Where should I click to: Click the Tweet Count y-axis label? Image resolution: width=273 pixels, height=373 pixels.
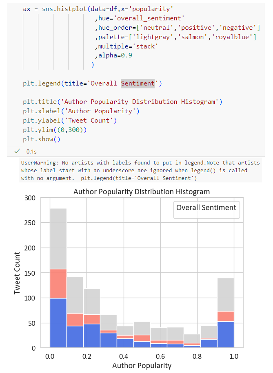pyautogui.click(x=17, y=273)
